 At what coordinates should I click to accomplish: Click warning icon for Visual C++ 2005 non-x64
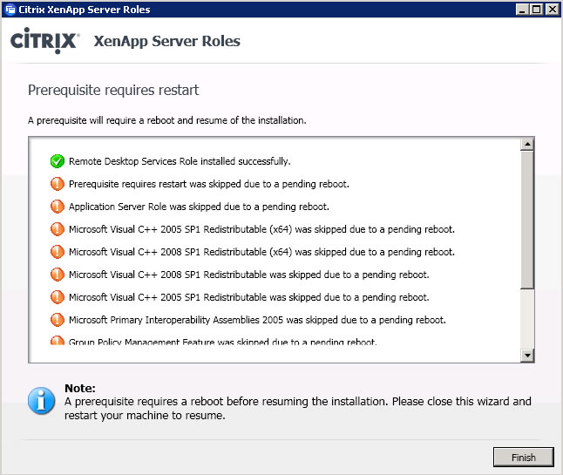tap(58, 297)
